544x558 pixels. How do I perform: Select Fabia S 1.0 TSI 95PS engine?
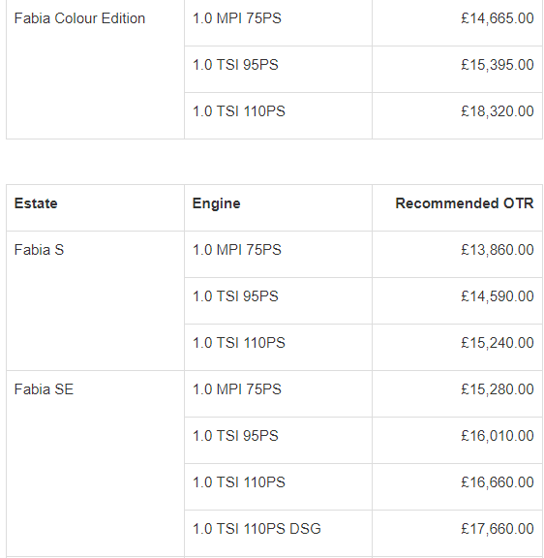[x=235, y=296]
